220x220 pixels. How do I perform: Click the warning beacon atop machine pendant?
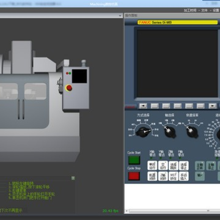[84, 63]
